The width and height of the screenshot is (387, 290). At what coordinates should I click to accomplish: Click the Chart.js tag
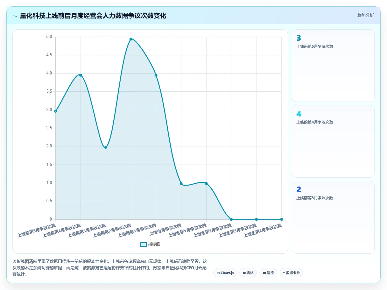(225, 273)
